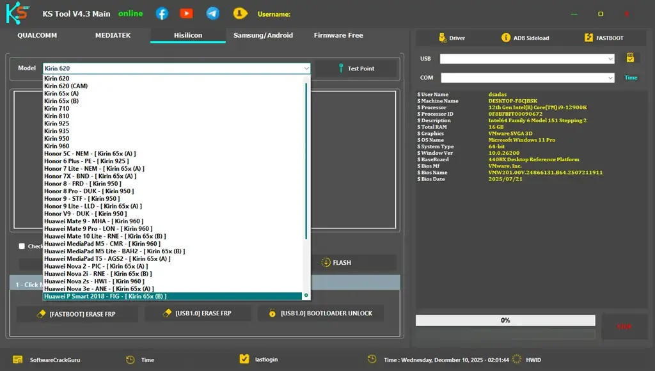Viewport: 655px width, 371px height.
Task: Enable the Check checkbox on the left panel
Action: coord(22,246)
